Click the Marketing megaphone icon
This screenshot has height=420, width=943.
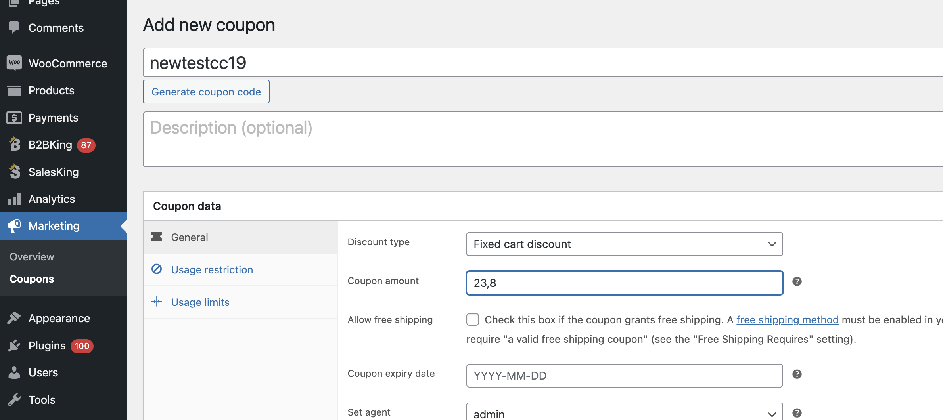(14, 226)
